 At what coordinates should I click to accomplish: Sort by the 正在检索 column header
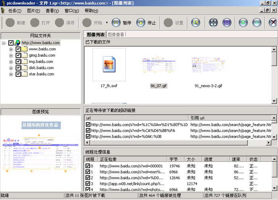[x=132, y=159]
